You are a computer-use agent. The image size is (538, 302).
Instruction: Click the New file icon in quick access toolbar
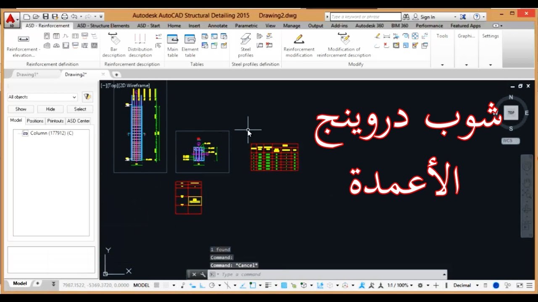pyautogui.click(x=27, y=17)
